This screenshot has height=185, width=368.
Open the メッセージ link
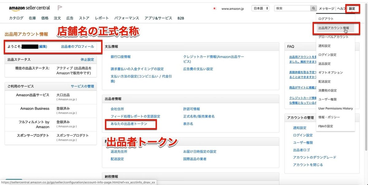(327, 9)
